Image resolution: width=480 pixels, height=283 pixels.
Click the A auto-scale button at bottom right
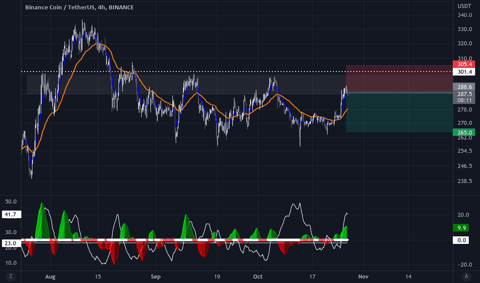(466, 276)
